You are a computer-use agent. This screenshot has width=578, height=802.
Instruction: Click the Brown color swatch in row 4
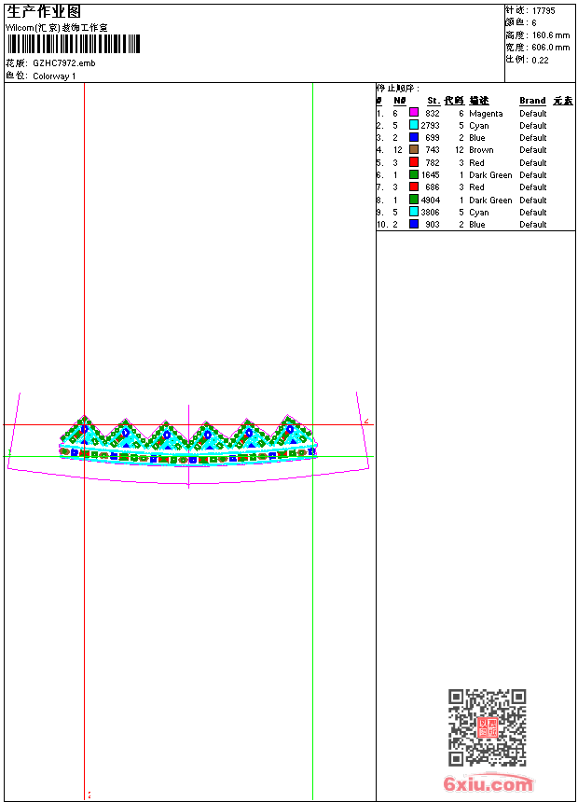[414, 149]
